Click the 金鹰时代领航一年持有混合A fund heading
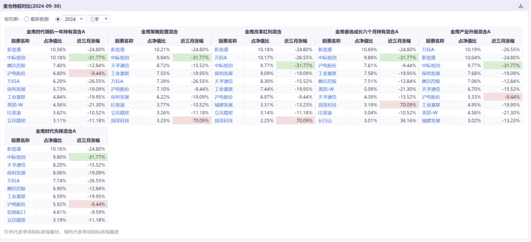This screenshot has height=242, width=531. (x=56, y=31)
